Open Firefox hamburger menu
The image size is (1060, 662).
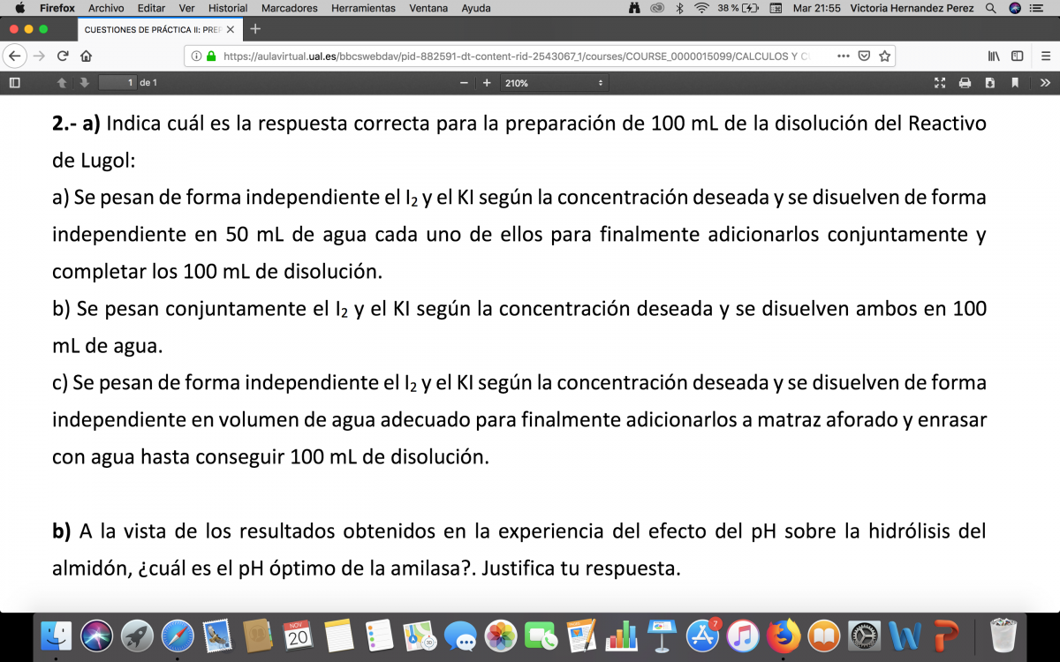coord(1046,56)
